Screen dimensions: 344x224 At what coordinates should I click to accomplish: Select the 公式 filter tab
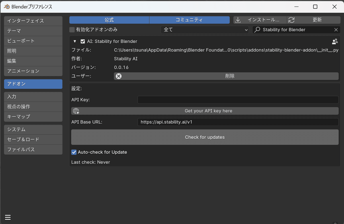click(109, 20)
